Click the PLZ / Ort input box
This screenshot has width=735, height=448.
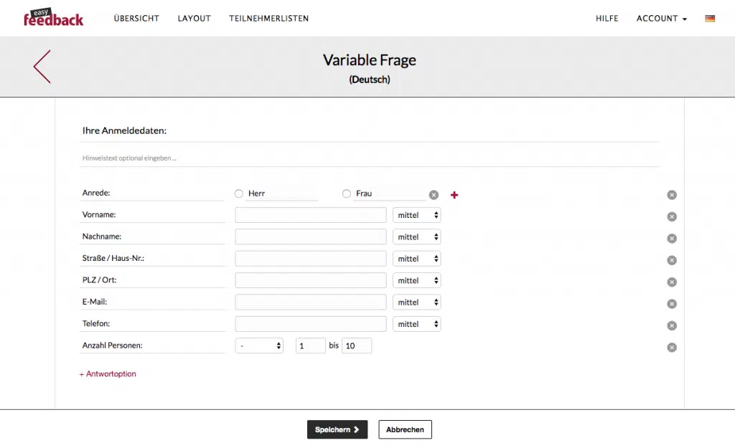(x=311, y=280)
